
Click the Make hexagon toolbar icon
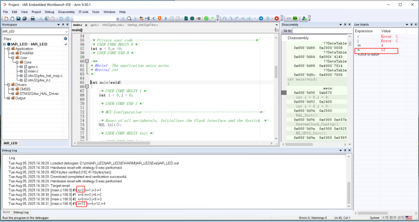pos(192,19)
